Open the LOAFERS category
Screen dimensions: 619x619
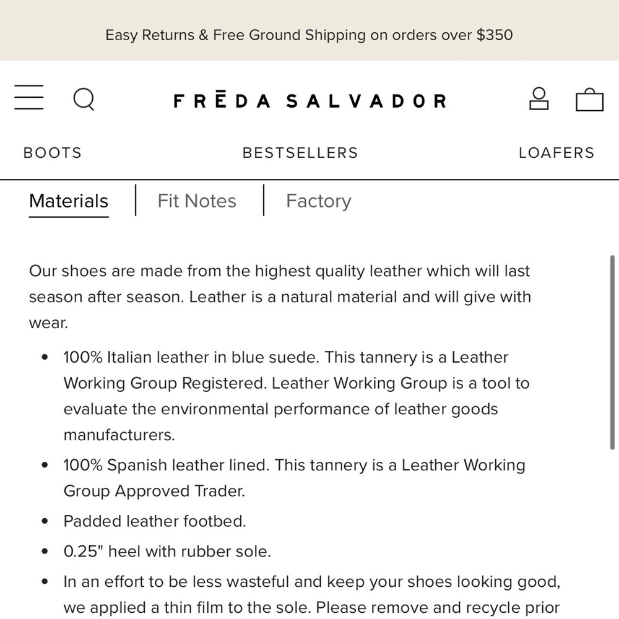[556, 153]
